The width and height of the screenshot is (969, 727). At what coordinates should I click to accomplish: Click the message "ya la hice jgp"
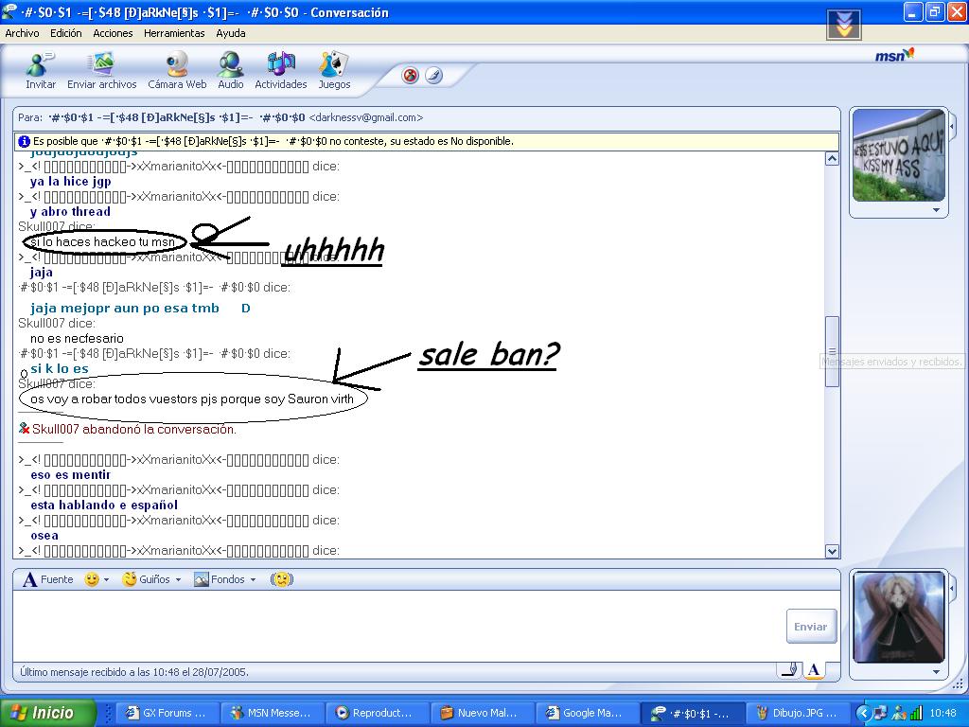70,181
